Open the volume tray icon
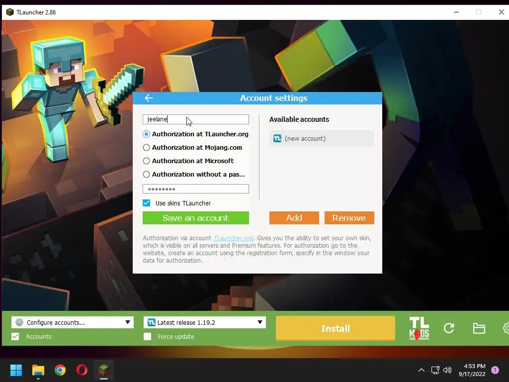The image size is (509, 382). pyautogui.click(x=447, y=370)
